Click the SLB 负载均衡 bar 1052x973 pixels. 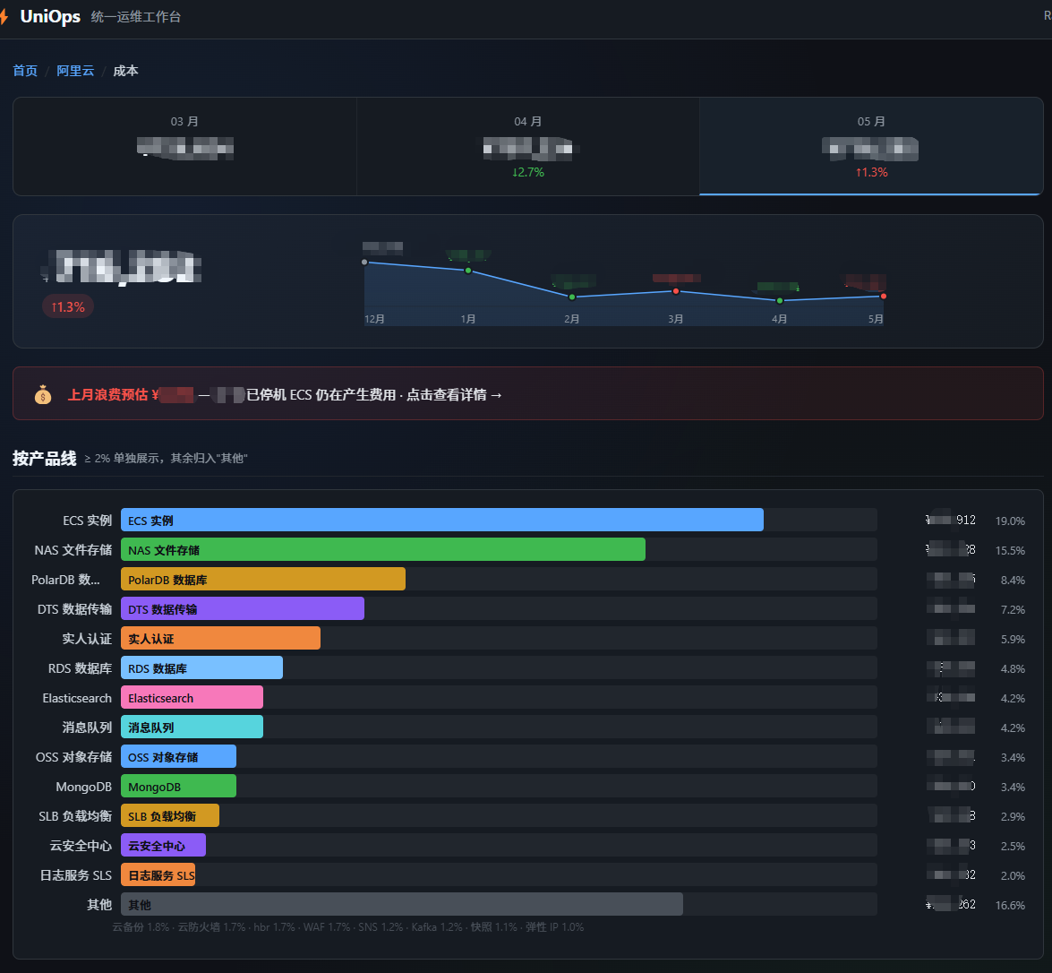[170, 815]
